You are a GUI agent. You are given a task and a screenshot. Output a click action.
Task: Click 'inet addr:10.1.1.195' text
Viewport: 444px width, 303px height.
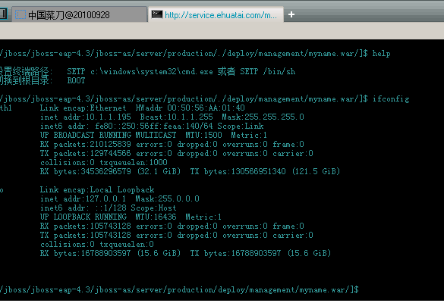[x=86, y=117]
